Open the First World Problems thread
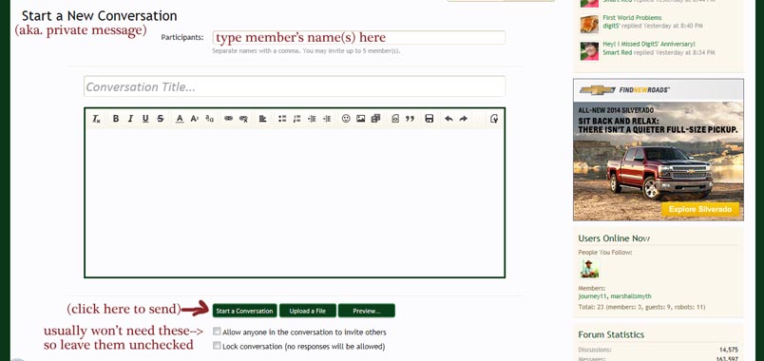764x361 pixels. [x=632, y=17]
